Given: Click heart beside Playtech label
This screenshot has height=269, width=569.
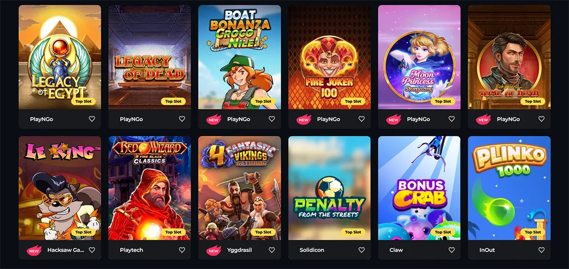Looking at the screenshot, I should tap(182, 250).
